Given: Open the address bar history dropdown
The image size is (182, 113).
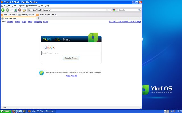Looking at the screenshot, I should pyautogui.click(x=110, y=10).
